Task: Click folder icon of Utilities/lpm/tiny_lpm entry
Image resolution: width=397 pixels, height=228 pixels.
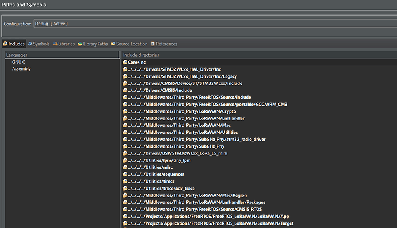Action: point(125,160)
